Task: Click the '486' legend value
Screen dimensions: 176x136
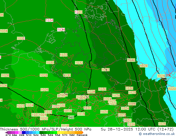Action: click(x=14, y=135)
